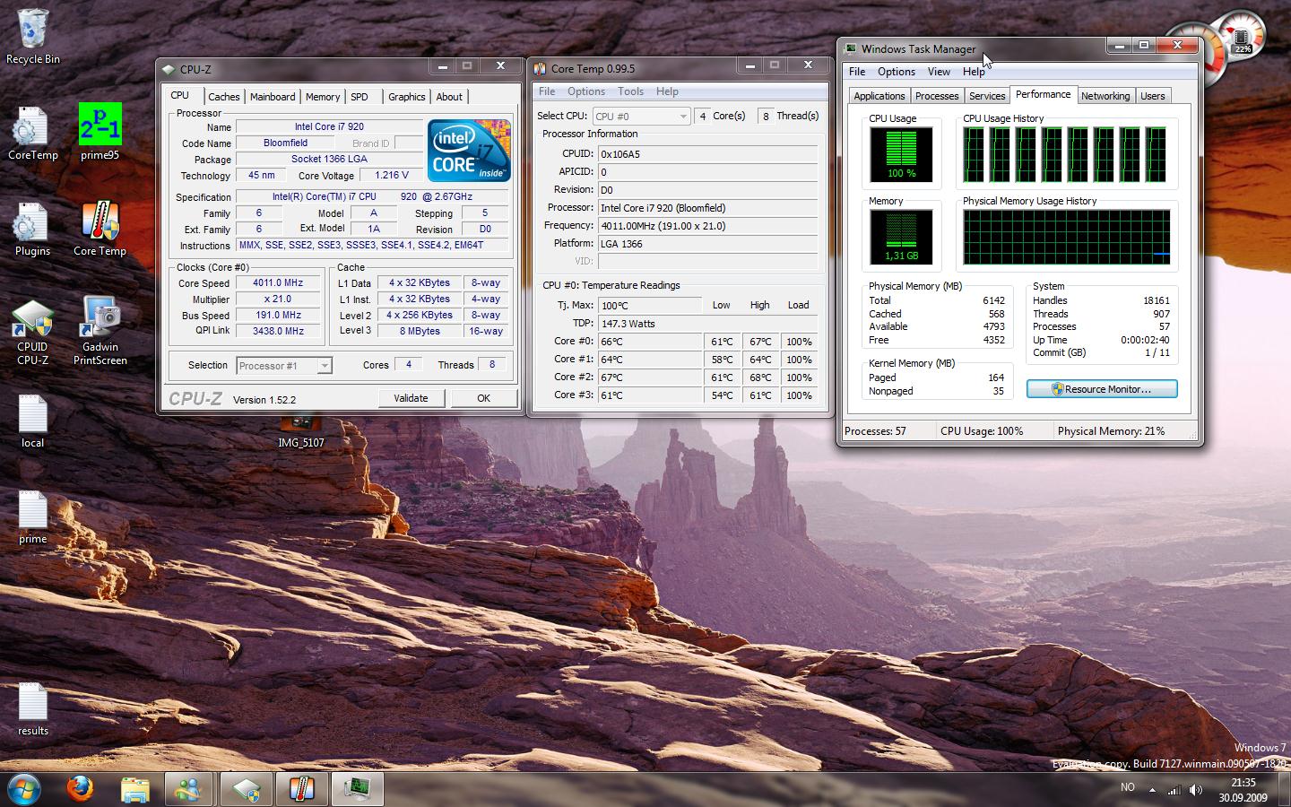This screenshot has width=1291, height=807.
Task: Open the Task Manager Options menu
Action: 897,72
